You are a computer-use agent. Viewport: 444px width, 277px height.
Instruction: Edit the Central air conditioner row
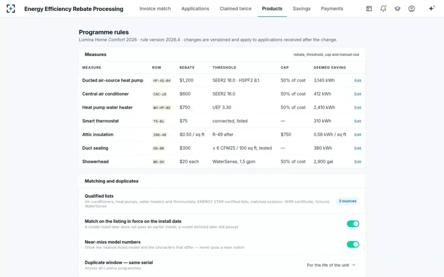(x=358, y=94)
